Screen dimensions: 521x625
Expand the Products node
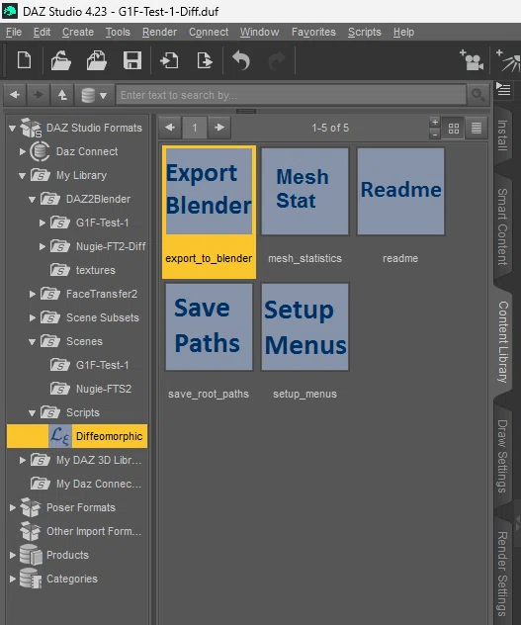(x=12, y=555)
